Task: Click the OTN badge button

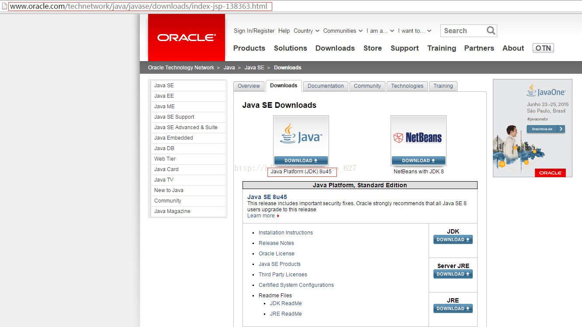Action: (x=543, y=48)
